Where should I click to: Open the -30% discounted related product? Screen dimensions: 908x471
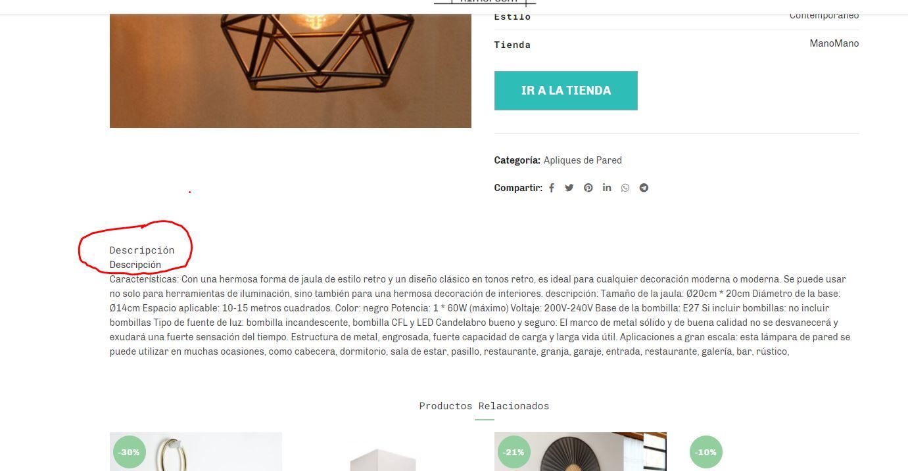point(196,452)
